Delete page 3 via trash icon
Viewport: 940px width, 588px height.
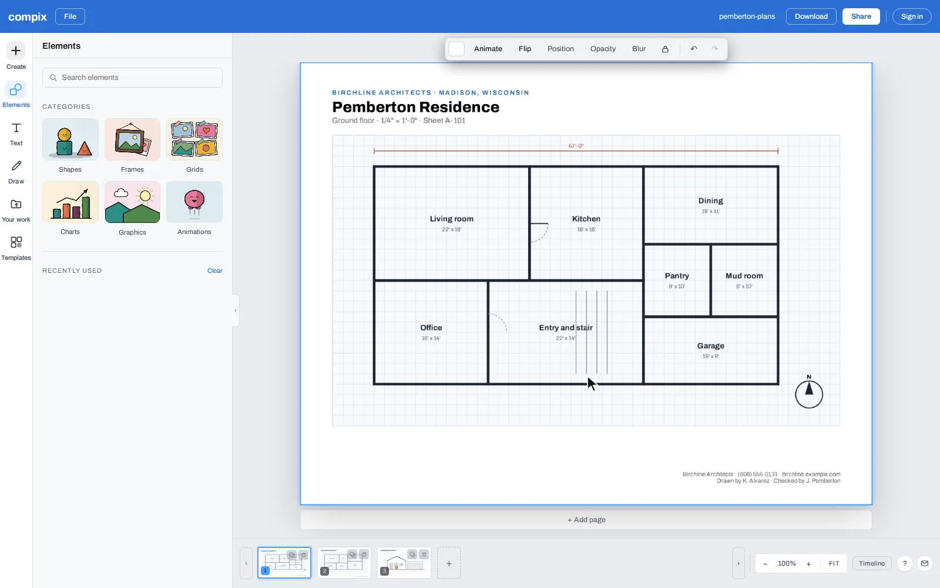coord(424,554)
